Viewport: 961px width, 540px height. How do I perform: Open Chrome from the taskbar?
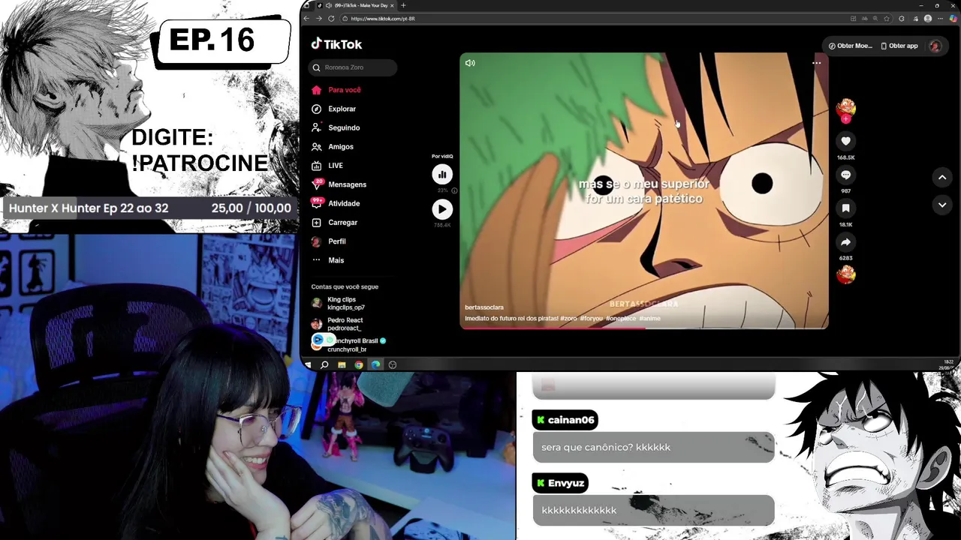pyautogui.click(x=359, y=364)
